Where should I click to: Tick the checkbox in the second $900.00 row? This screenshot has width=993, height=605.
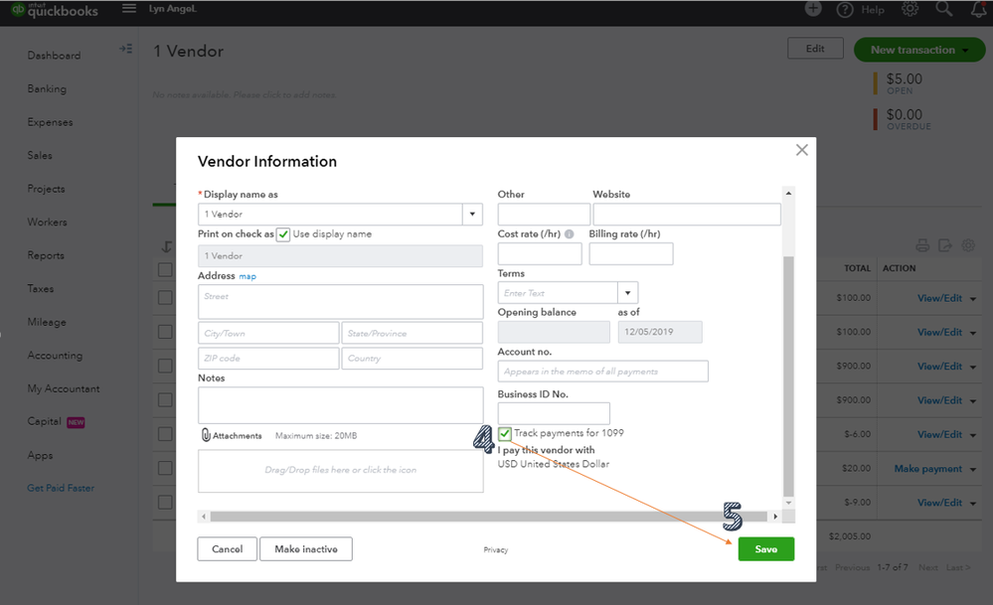point(165,400)
